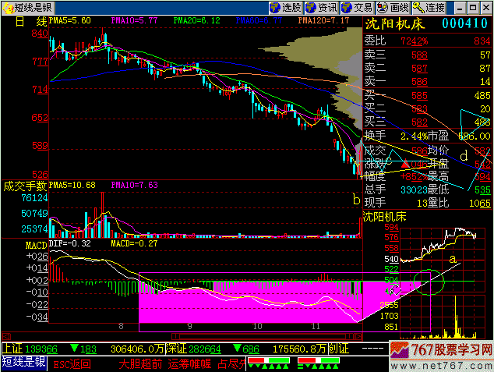This screenshot has width=494, height=372.
Task: Click the 沈阳机床 intraday mini chart title
Action: click(x=386, y=215)
